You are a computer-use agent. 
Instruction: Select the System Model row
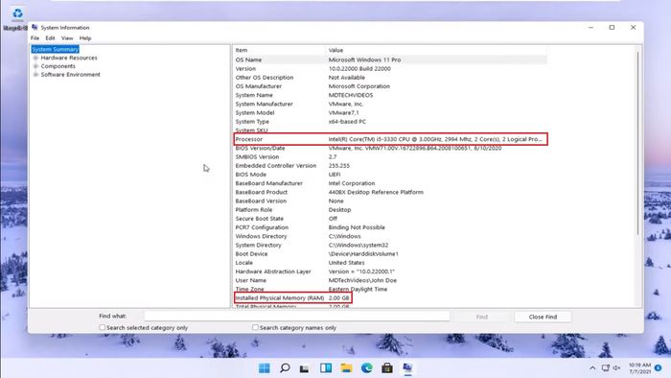(x=390, y=112)
